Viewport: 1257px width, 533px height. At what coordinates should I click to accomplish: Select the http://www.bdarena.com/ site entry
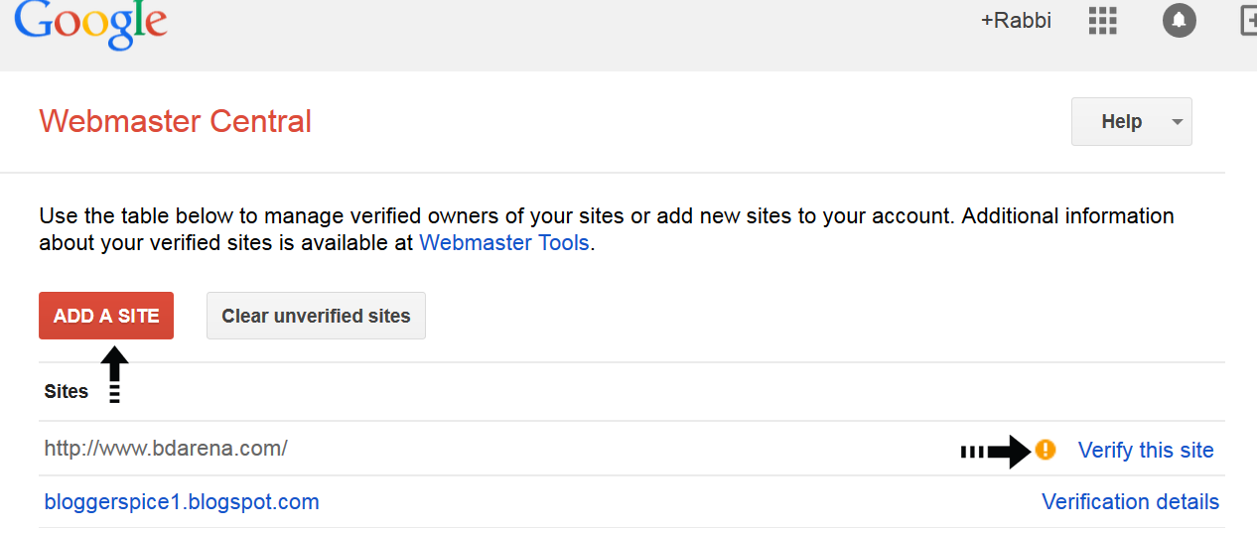pyautogui.click(x=166, y=449)
